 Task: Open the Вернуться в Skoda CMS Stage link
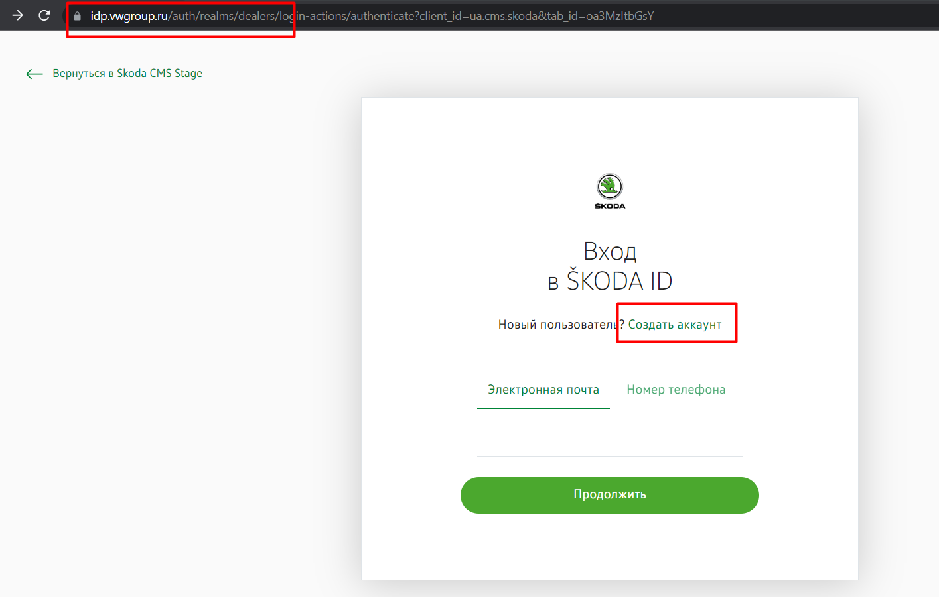[x=127, y=74]
